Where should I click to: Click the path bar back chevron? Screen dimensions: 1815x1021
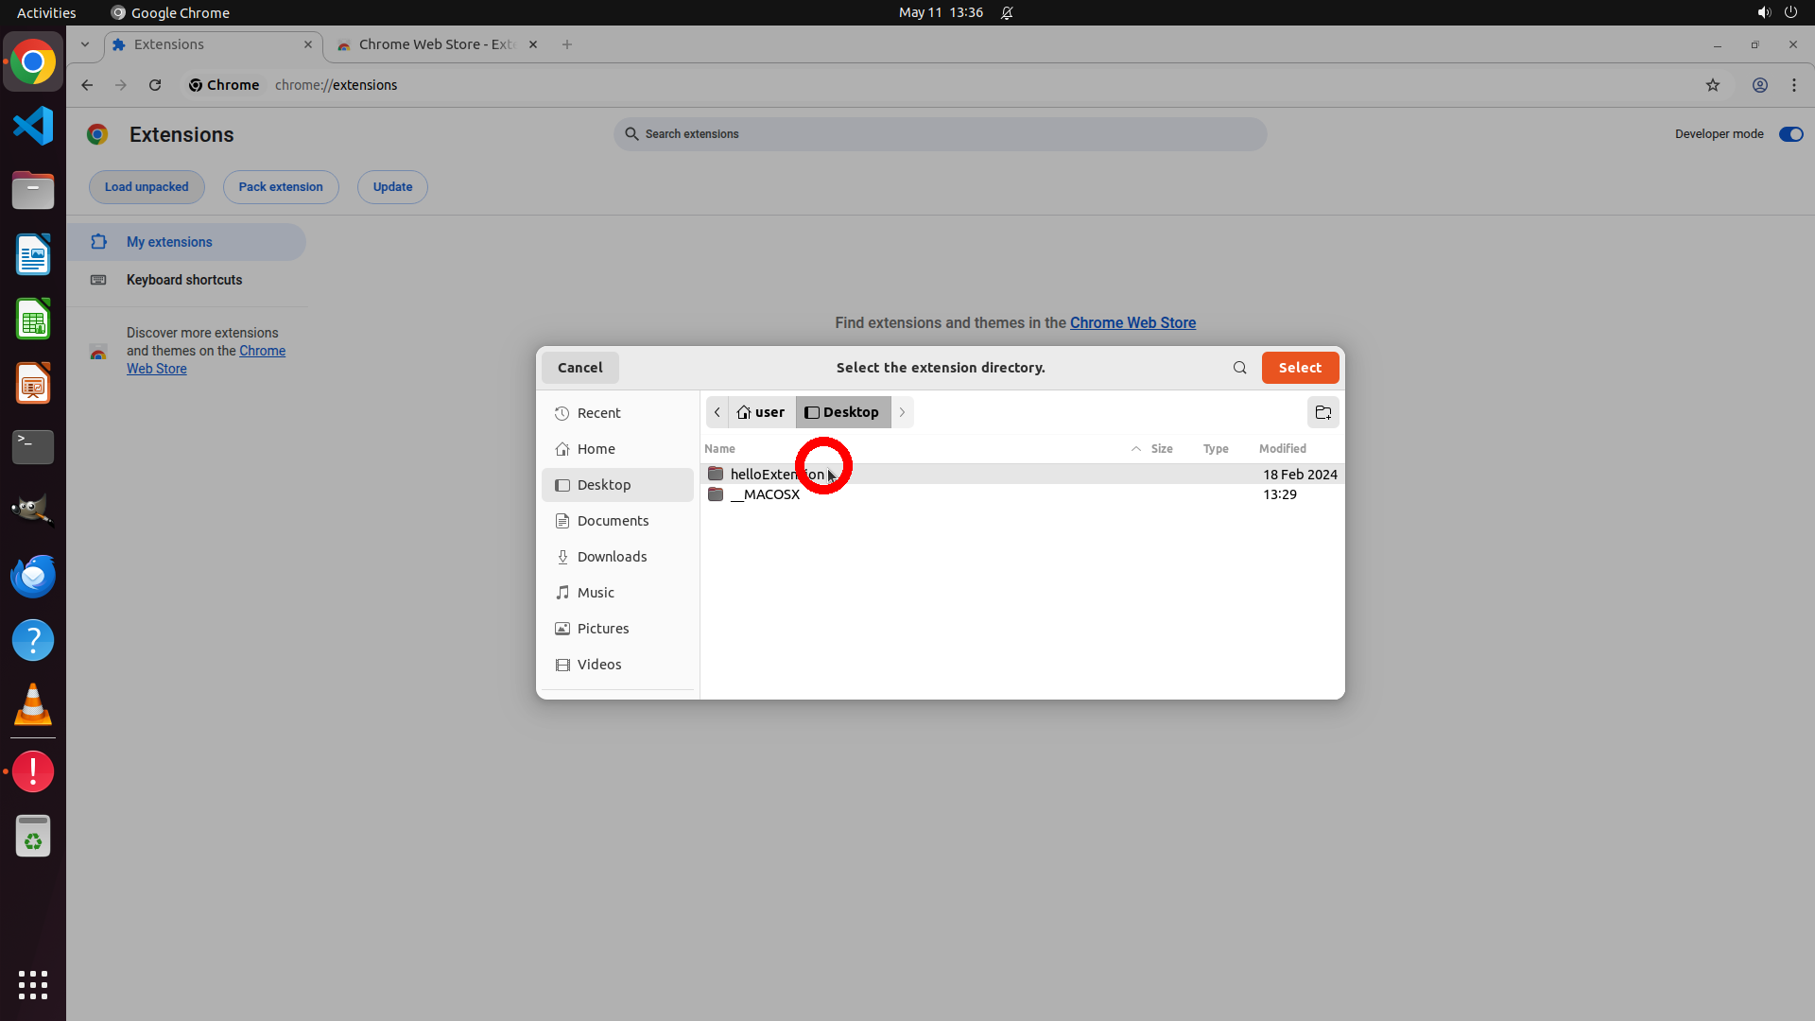[717, 412]
